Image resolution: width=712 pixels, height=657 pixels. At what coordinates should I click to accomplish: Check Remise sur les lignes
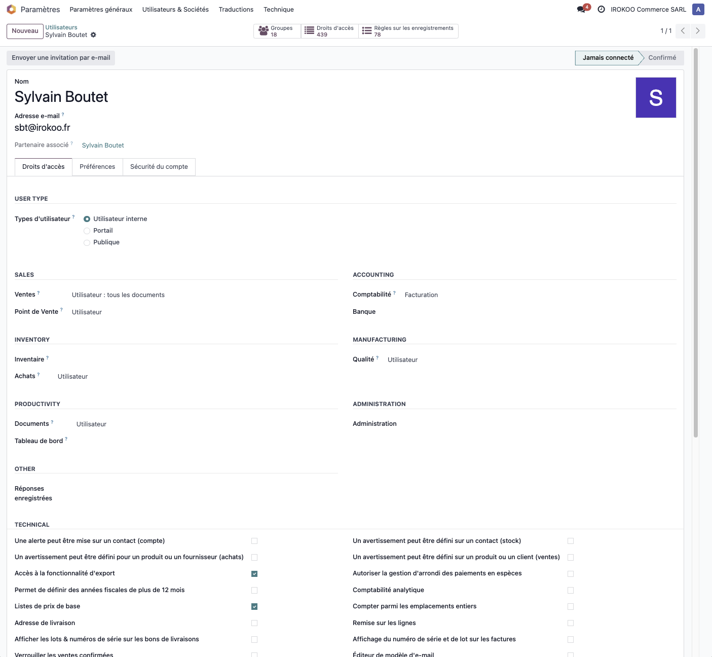(x=571, y=623)
